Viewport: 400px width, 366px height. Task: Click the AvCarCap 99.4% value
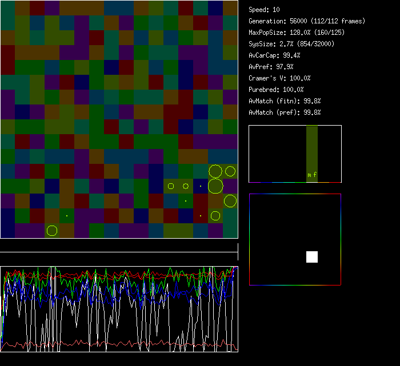(x=274, y=55)
